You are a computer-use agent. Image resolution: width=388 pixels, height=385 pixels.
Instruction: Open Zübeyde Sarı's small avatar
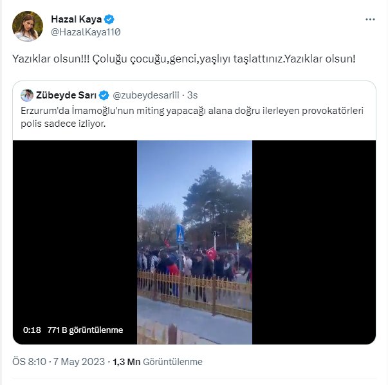[27, 95]
